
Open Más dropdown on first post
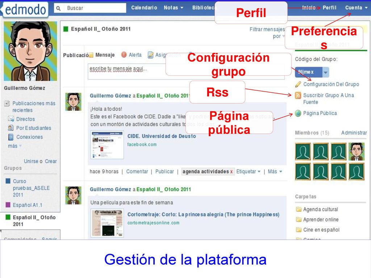pyautogui.click(x=275, y=171)
